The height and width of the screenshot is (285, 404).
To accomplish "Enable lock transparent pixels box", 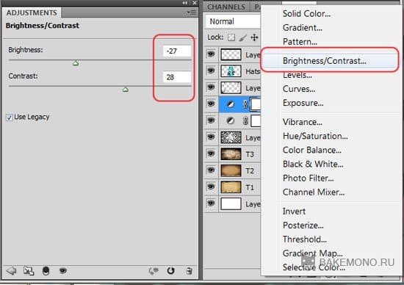I will tap(231, 37).
